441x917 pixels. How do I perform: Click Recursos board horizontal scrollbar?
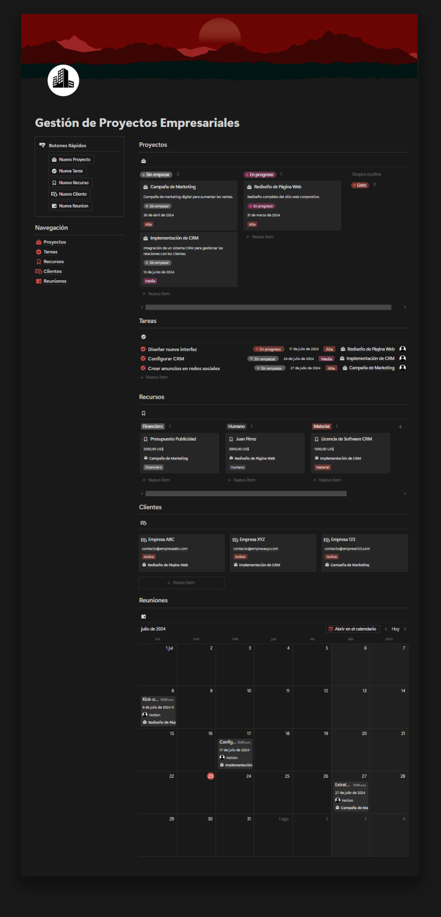246,494
